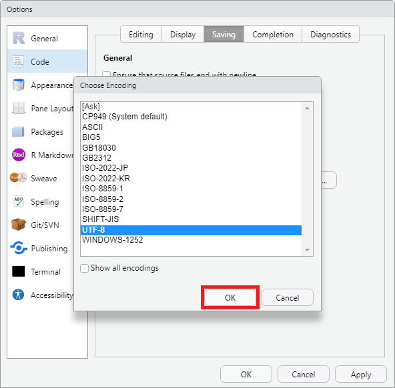The image size is (395, 388).
Task: Open the Git/SVN box icon
Action: click(x=19, y=225)
